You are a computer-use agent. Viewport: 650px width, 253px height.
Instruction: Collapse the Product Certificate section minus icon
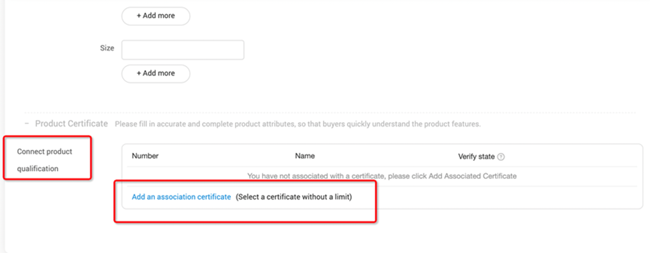point(27,124)
